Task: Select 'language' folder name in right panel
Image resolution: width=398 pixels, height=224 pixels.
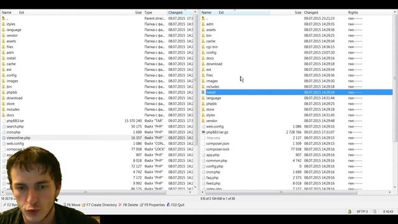Action: pos(213,98)
